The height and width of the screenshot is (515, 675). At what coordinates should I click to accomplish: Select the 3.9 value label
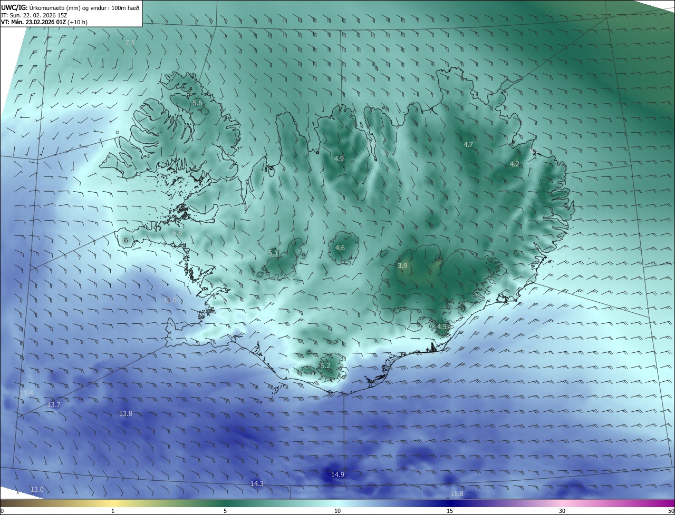click(402, 266)
